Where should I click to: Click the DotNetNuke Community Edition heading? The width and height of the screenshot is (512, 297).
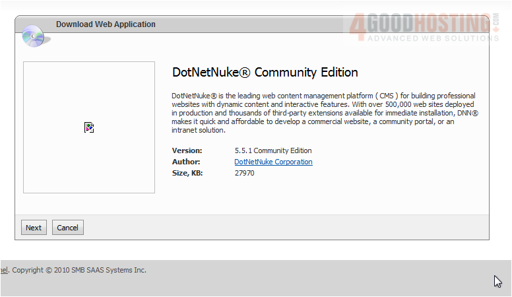(265, 73)
